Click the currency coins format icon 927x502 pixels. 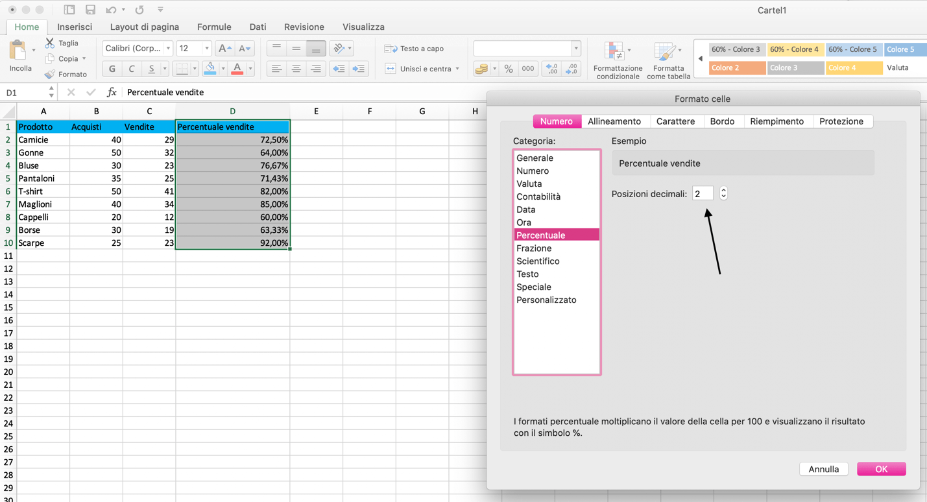[481, 69]
